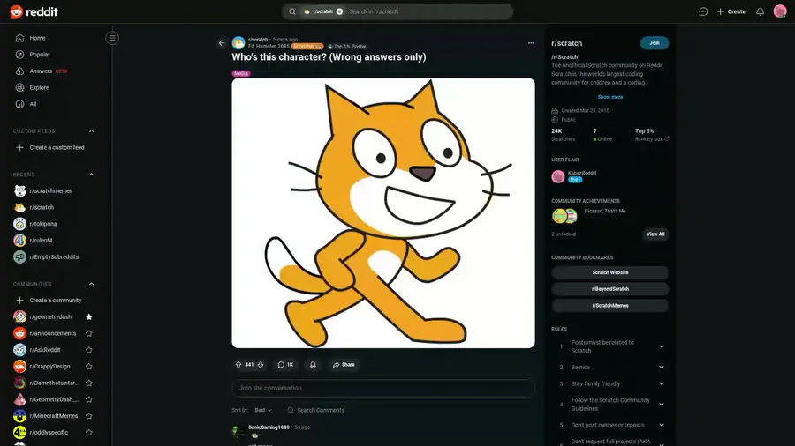Open r/BeyondScratch bookmark
This screenshot has width=795, height=446.
click(609, 289)
